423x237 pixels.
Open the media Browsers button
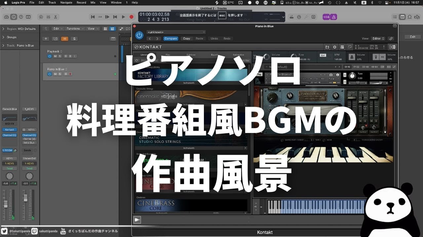point(417,17)
